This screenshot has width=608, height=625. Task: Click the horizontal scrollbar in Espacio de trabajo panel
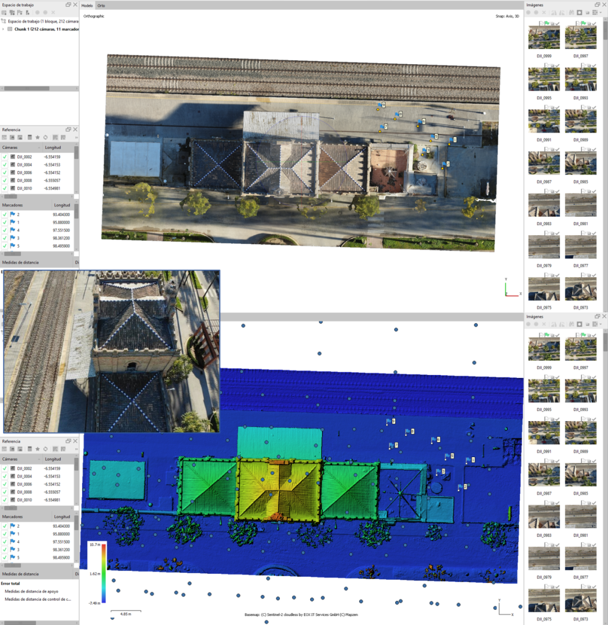[x=26, y=88]
